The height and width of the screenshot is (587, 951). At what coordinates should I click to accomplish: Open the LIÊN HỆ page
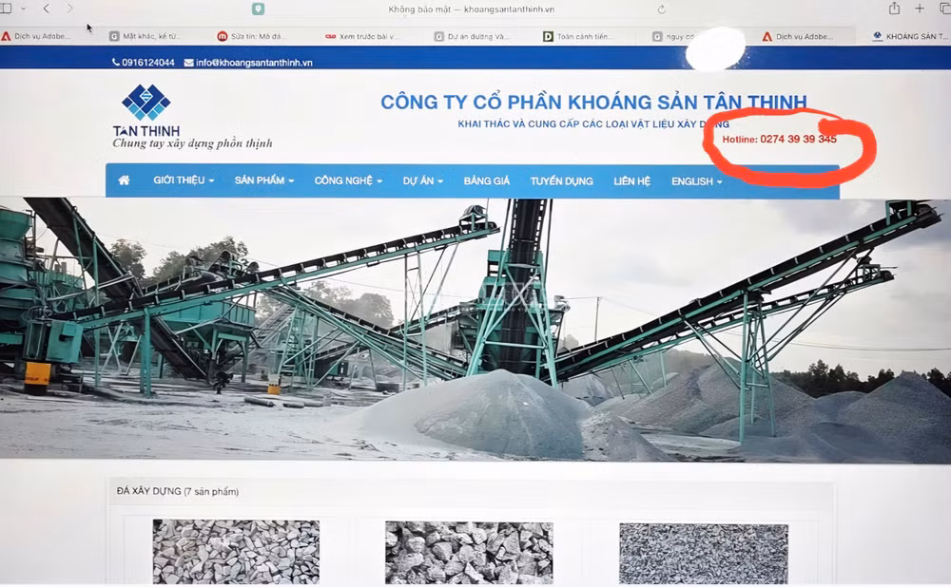(x=631, y=180)
